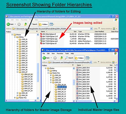The height and width of the screenshot is (114, 126).
Task: Click the Views icon in Master Pics toolbar
Action: coord(88,58)
